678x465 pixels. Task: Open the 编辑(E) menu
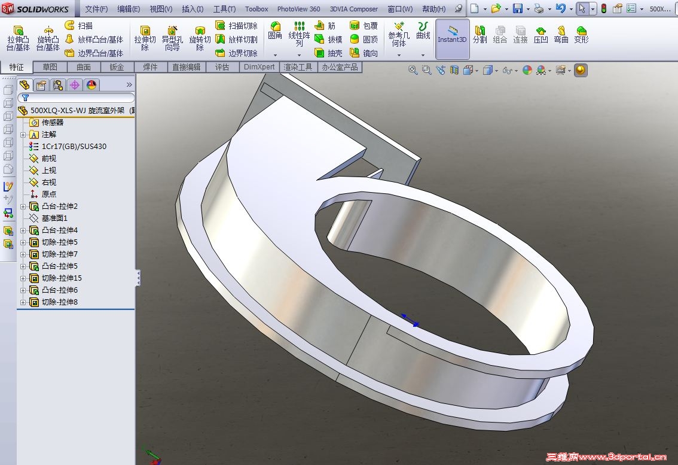click(x=129, y=8)
